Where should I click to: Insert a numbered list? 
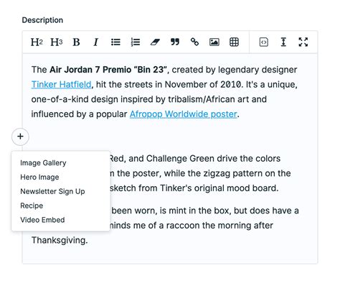pos(136,42)
